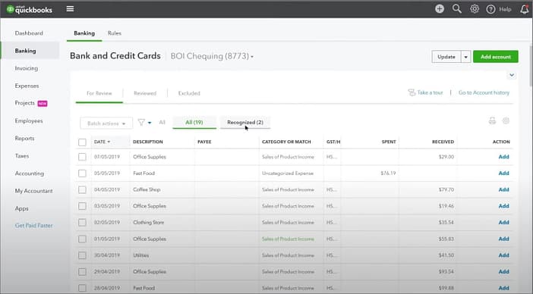Open the Help question mark icon

pyautogui.click(x=490, y=9)
